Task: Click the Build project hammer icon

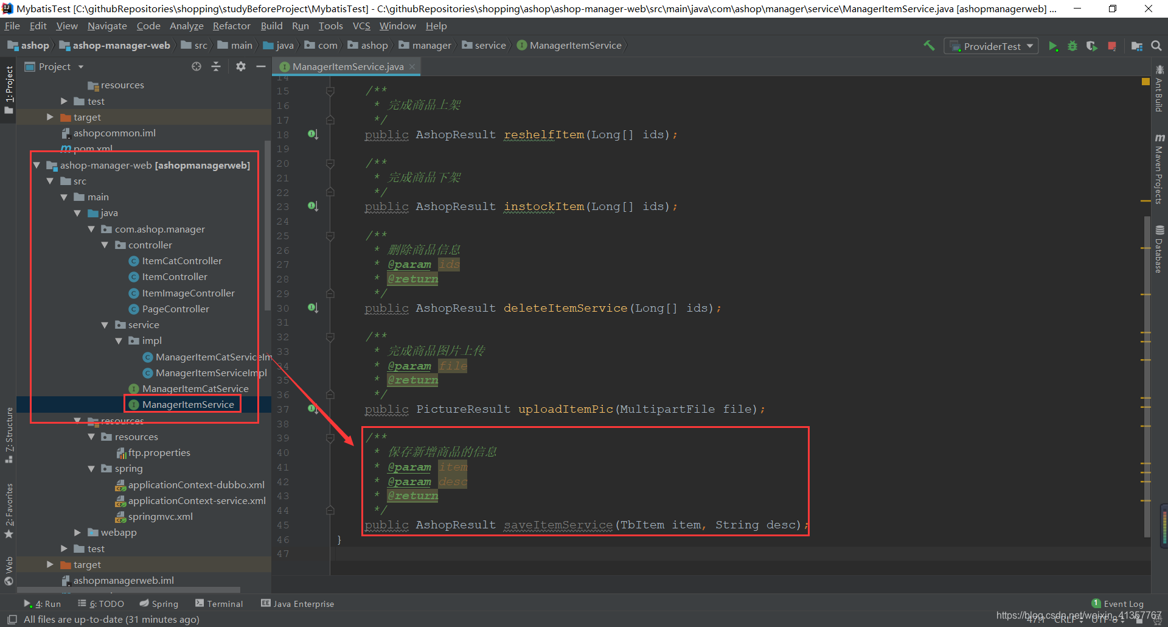Action: pyautogui.click(x=929, y=46)
